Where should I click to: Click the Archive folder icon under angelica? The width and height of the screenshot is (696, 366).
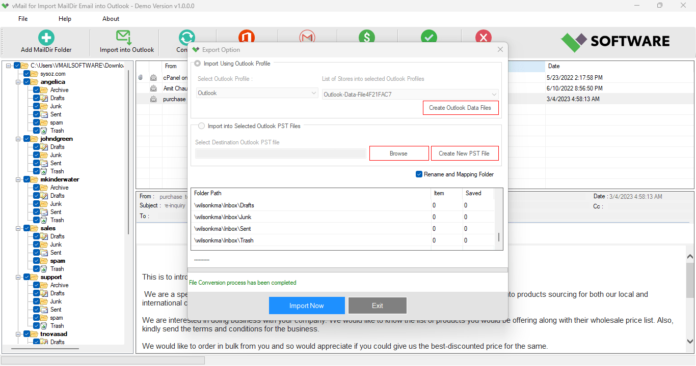point(44,90)
